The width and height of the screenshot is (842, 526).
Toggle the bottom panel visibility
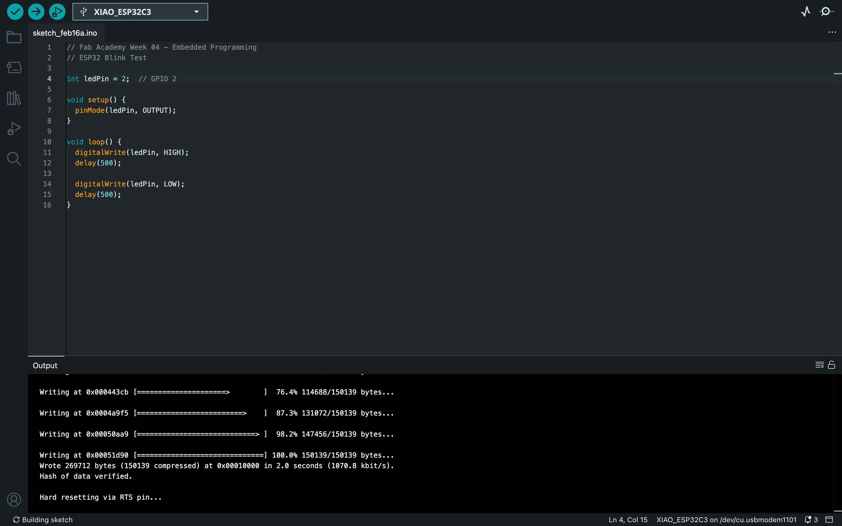pos(829,520)
